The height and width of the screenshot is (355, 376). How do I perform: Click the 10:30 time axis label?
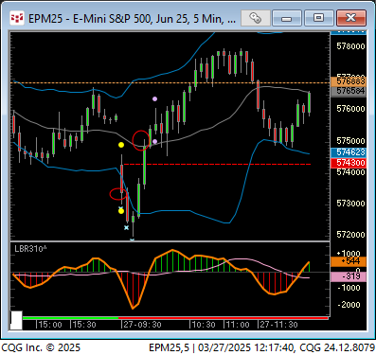coord(204,325)
